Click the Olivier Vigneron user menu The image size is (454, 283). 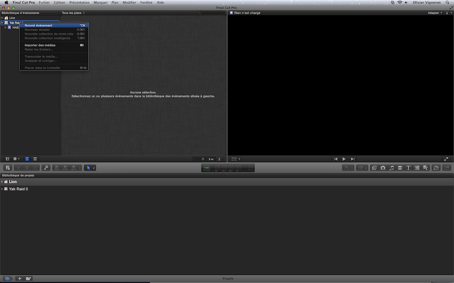point(427,3)
